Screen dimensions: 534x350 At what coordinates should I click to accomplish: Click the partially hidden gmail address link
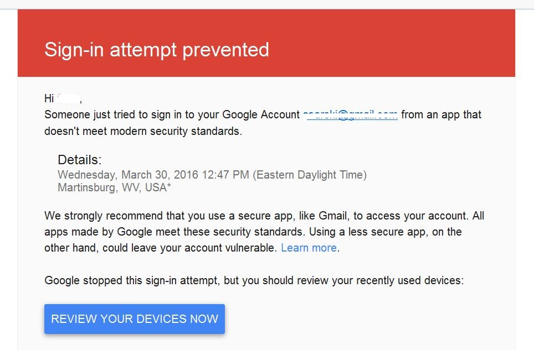[x=350, y=115]
